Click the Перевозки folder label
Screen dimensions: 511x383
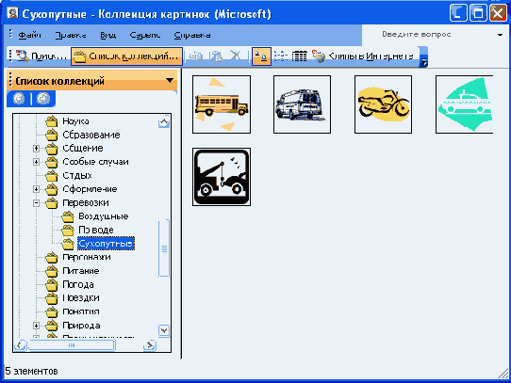pos(86,202)
